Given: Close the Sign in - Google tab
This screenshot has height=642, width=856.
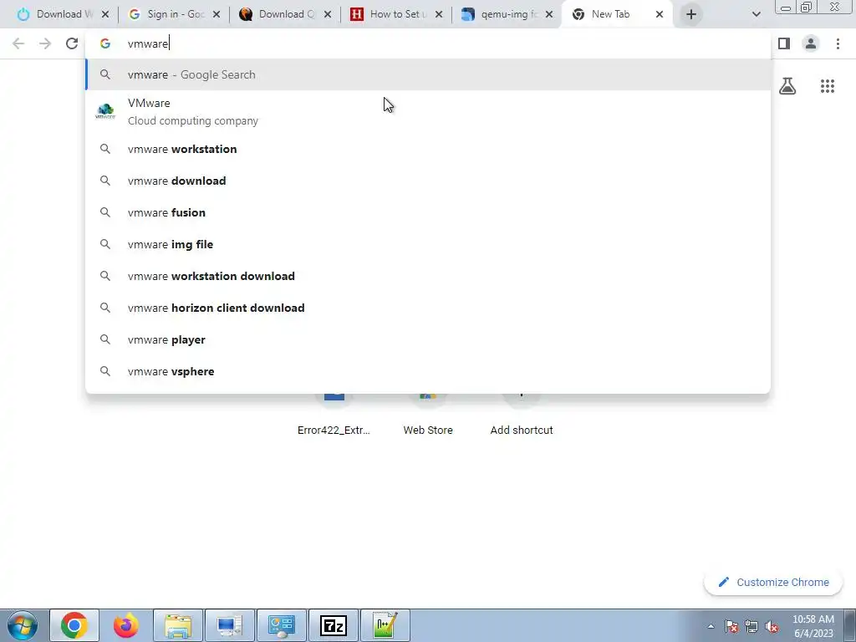Looking at the screenshot, I should [x=217, y=15].
